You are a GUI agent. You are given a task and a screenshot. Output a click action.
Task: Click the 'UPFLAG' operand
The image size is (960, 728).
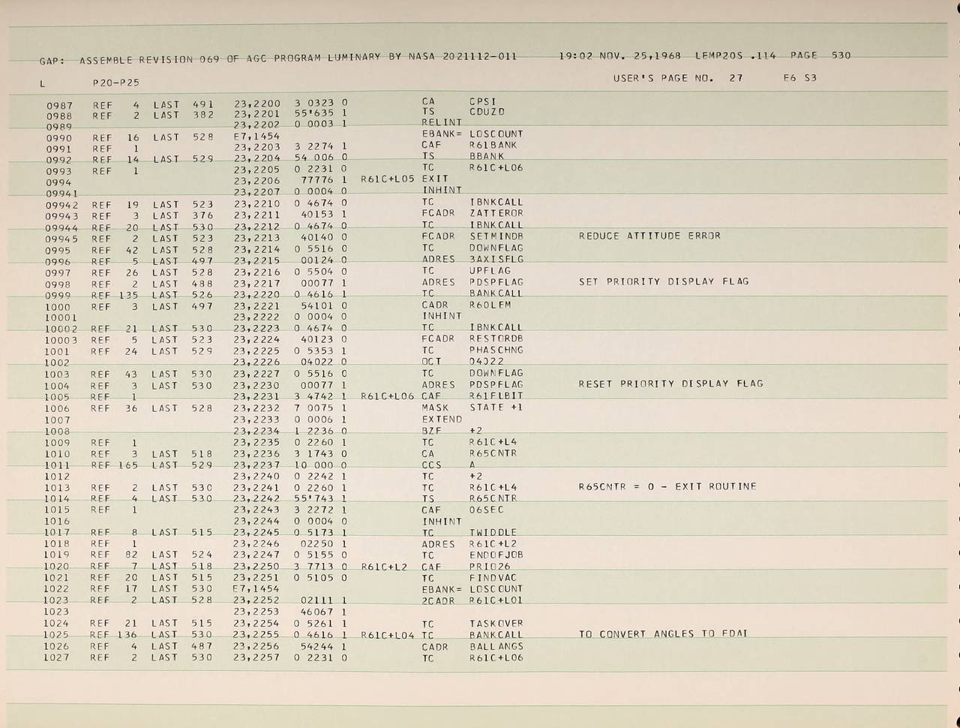click(x=490, y=270)
